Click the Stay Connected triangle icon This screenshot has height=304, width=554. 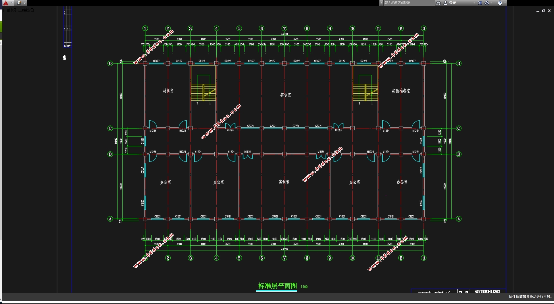[487, 3]
